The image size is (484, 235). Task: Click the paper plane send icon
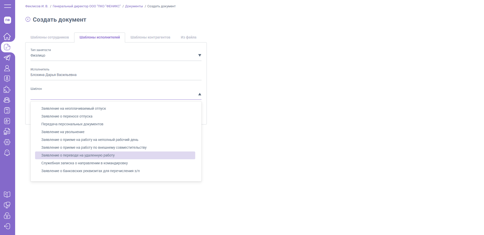(x=7, y=58)
